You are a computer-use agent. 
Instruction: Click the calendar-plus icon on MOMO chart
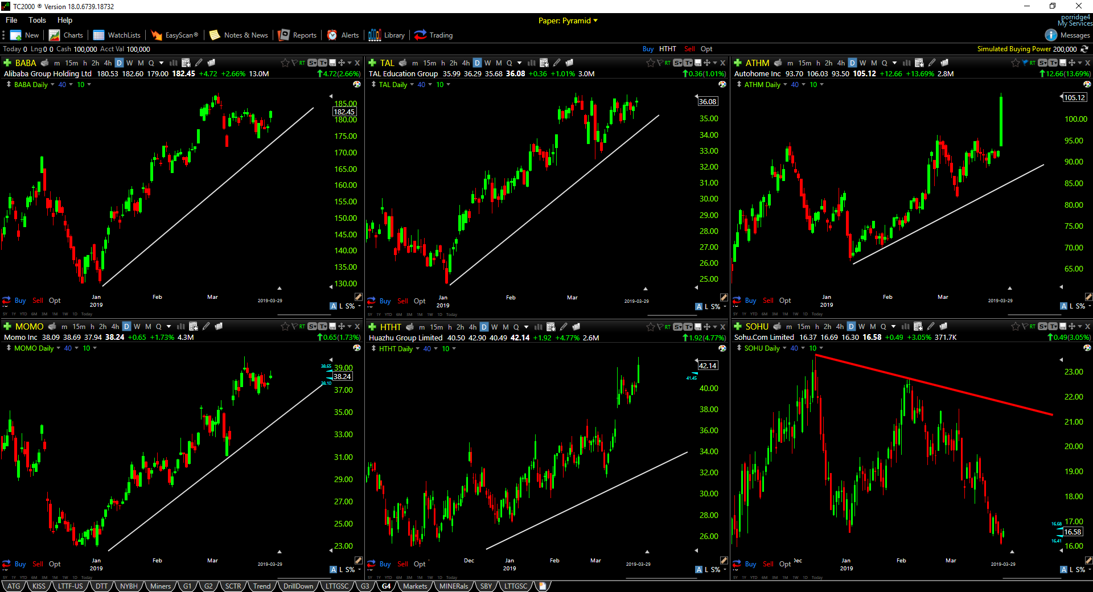(x=194, y=326)
